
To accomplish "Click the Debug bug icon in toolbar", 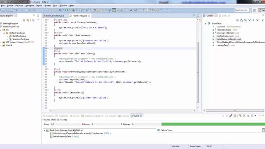I will 60,10.
